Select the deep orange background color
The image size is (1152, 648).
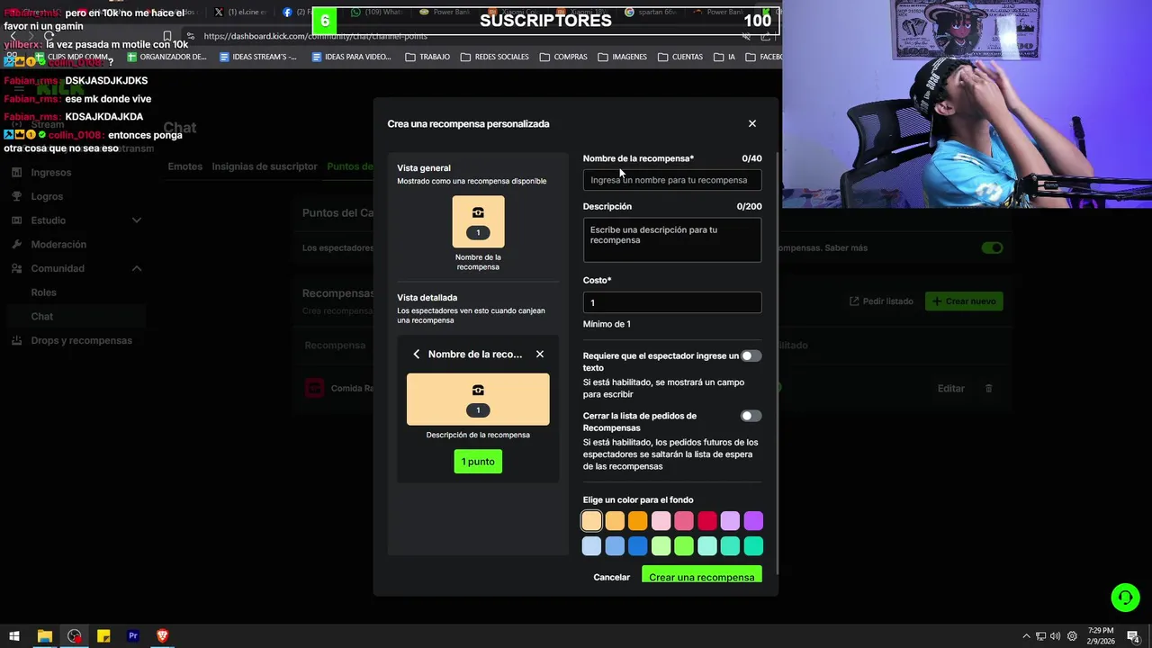638,521
